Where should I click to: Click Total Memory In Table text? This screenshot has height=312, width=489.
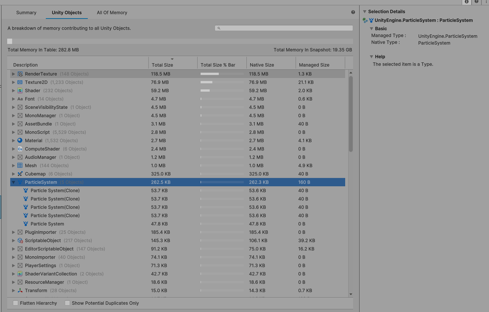click(43, 50)
